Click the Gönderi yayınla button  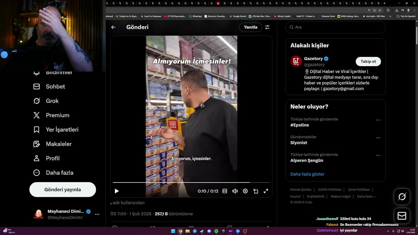pyautogui.click(x=63, y=190)
